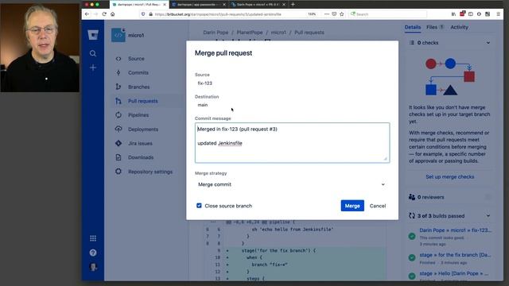
Task: Click the browser URL address bar
Action: pyautogui.click(x=227, y=14)
